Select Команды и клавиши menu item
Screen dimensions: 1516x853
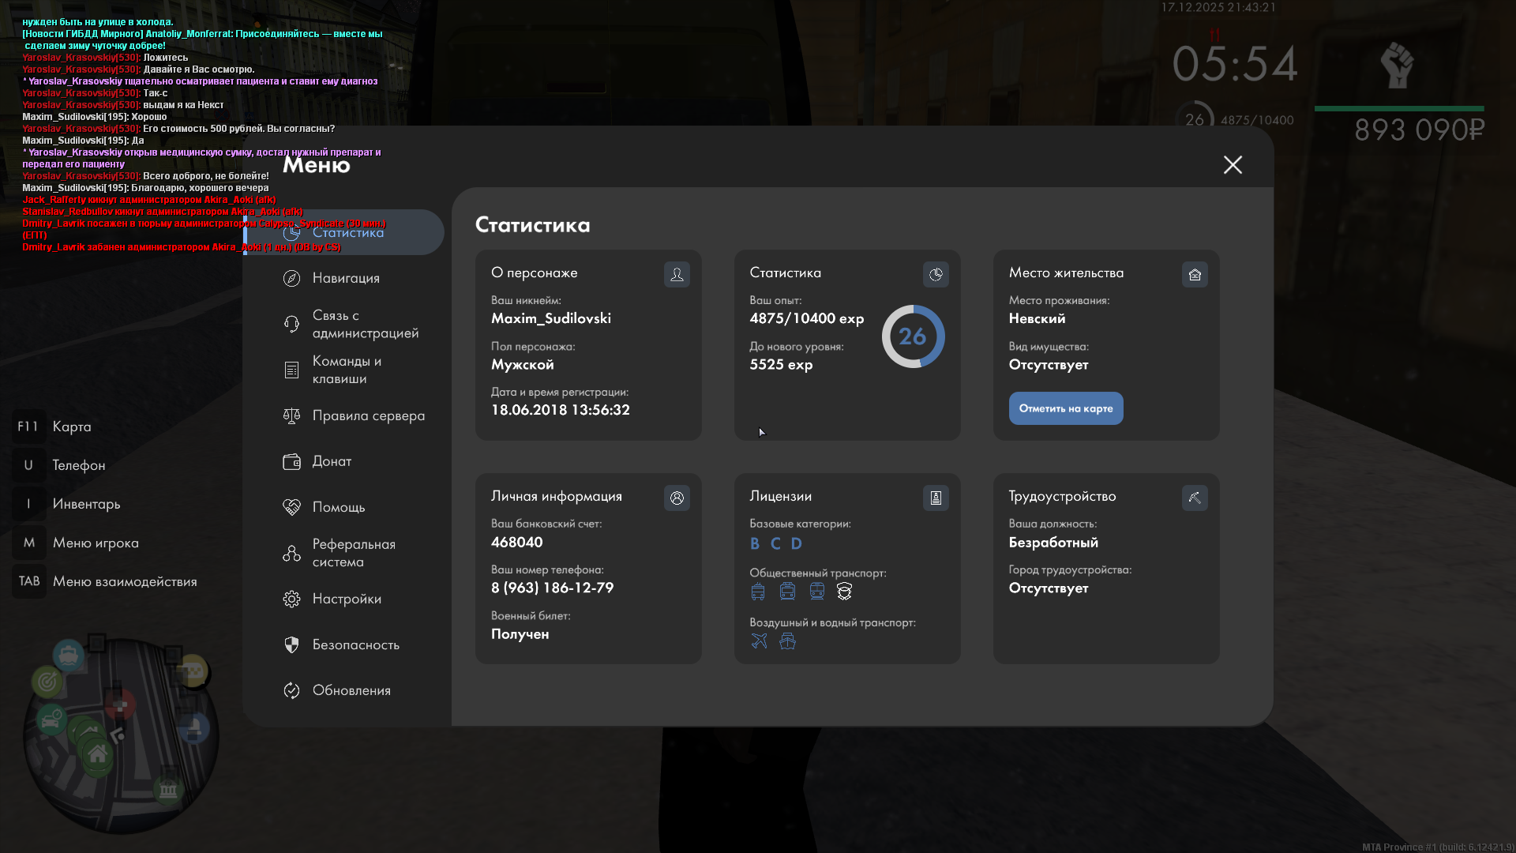346,370
